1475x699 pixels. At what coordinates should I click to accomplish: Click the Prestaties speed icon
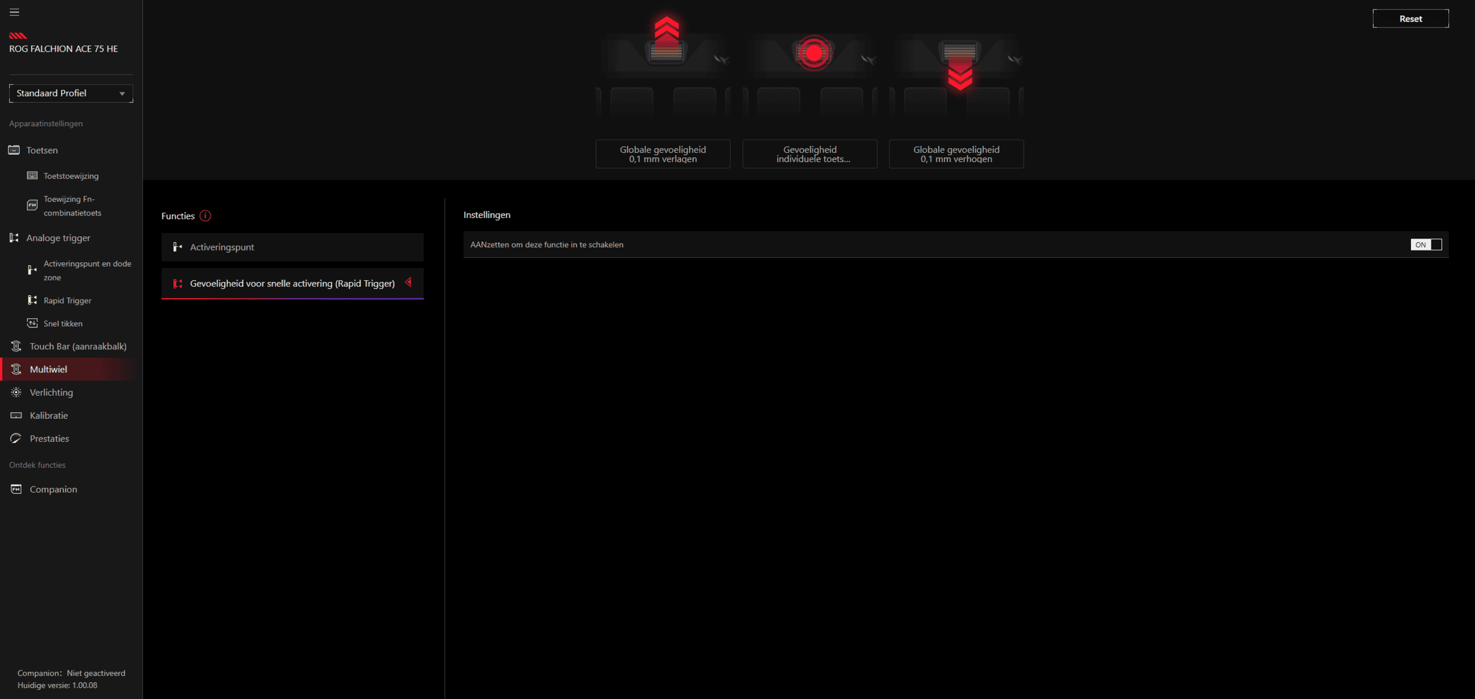pyautogui.click(x=16, y=438)
